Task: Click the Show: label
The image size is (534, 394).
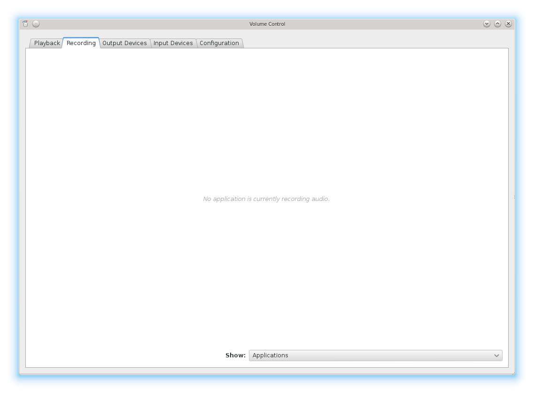Action: coord(235,355)
